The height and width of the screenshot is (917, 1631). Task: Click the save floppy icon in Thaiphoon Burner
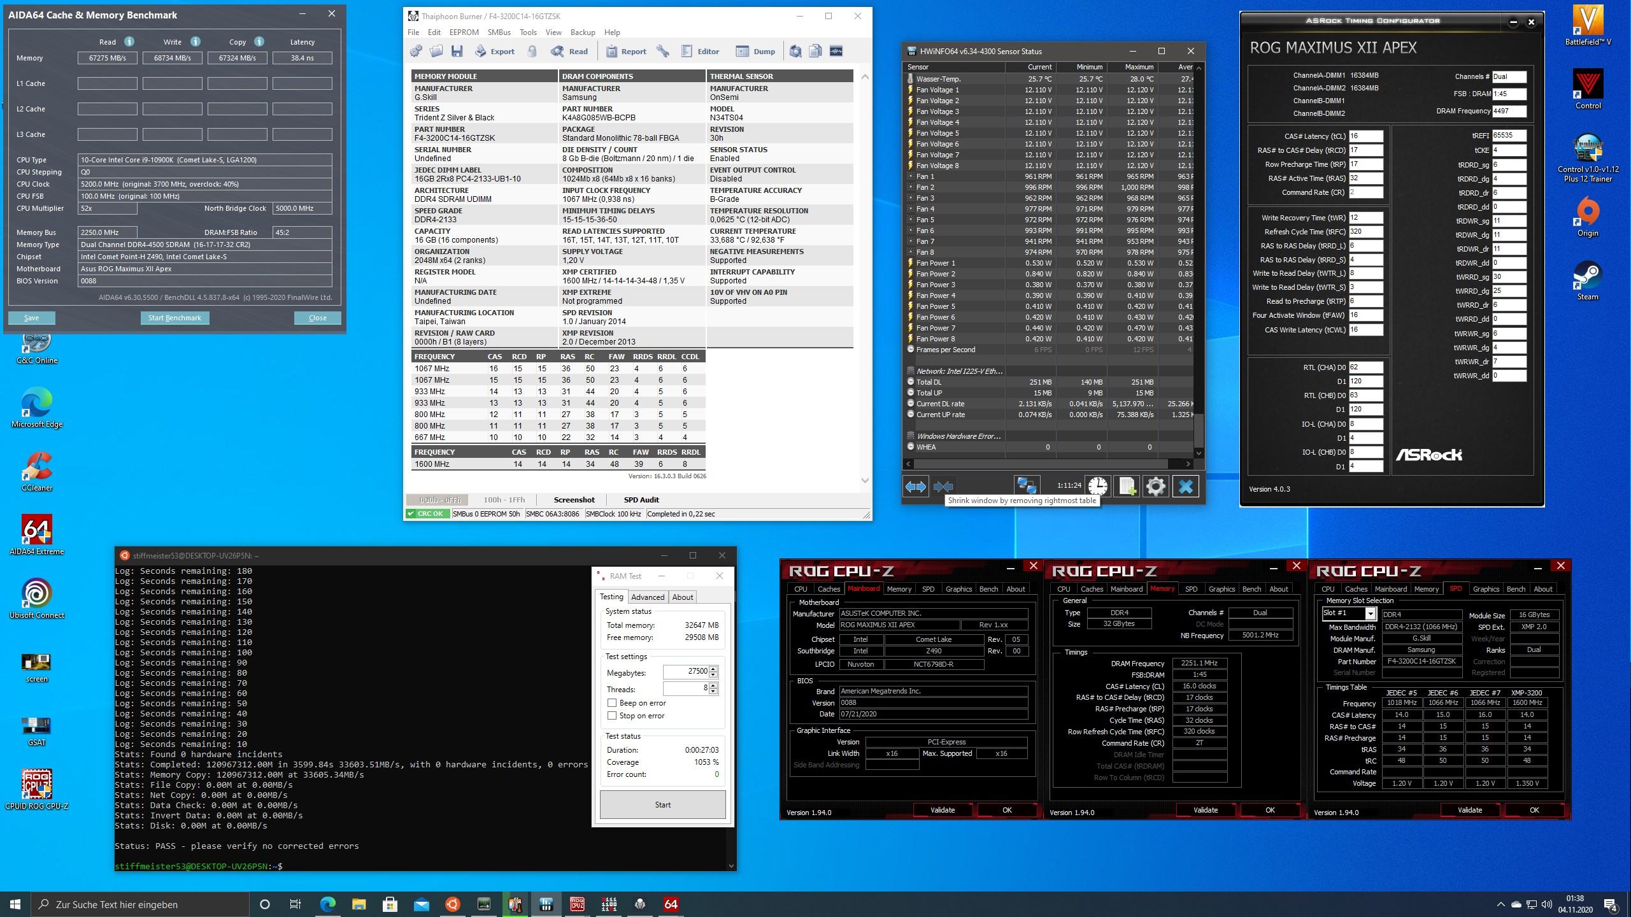pyautogui.click(x=457, y=52)
